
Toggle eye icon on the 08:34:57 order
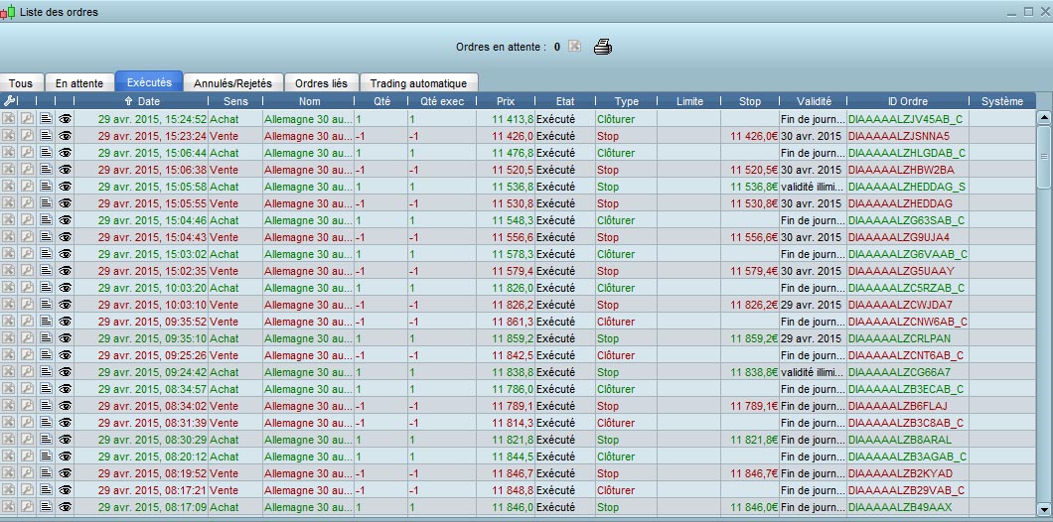pos(65,388)
